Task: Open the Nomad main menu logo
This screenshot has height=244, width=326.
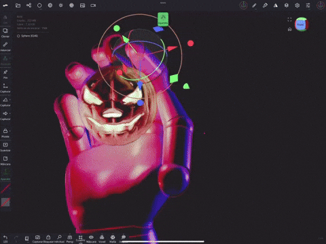Action: click(x=5, y=5)
